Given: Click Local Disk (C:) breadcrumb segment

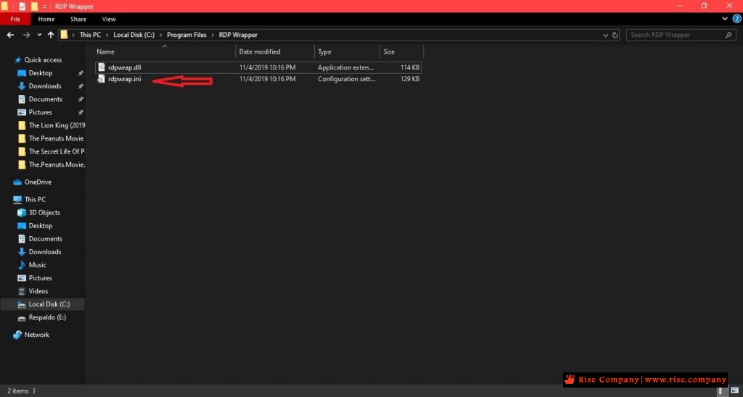Looking at the screenshot, I should tap(134, 35).
